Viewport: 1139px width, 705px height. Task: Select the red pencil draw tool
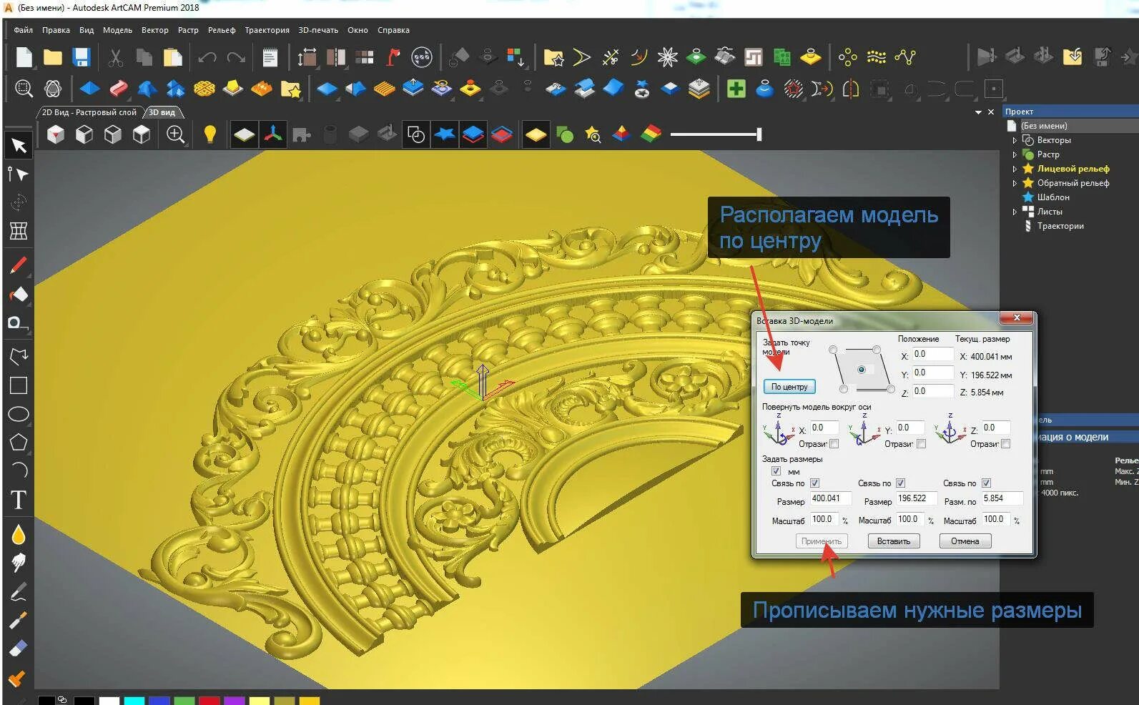pos(19,265)
